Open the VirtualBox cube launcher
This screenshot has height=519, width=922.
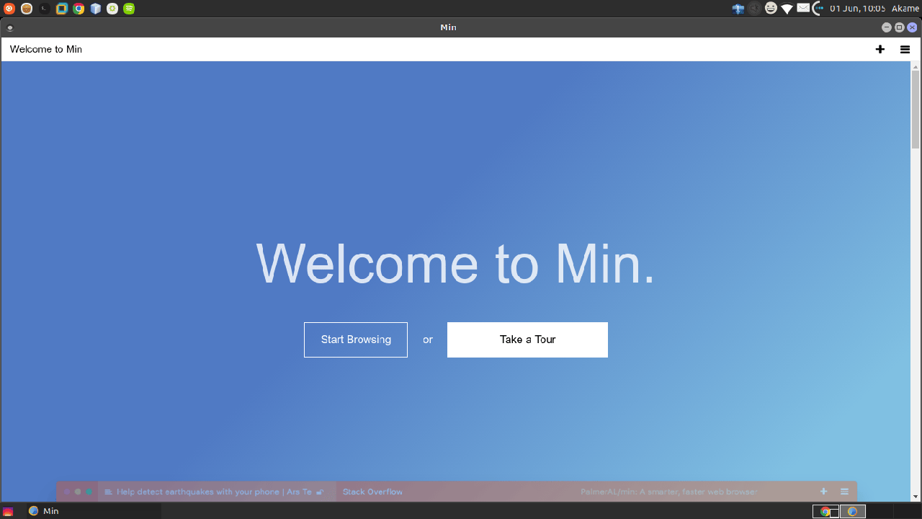95,9
